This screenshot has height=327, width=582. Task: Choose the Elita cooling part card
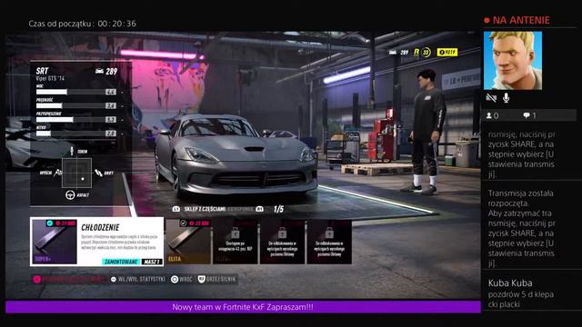[x=188, y=242]
